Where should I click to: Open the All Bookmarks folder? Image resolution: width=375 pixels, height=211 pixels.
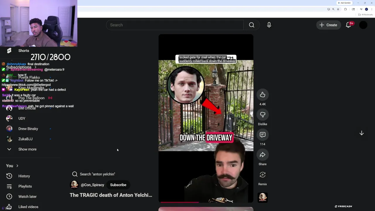365,15
